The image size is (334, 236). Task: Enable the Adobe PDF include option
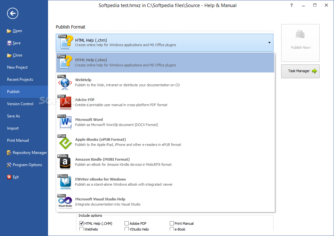[x=126, y=223]
